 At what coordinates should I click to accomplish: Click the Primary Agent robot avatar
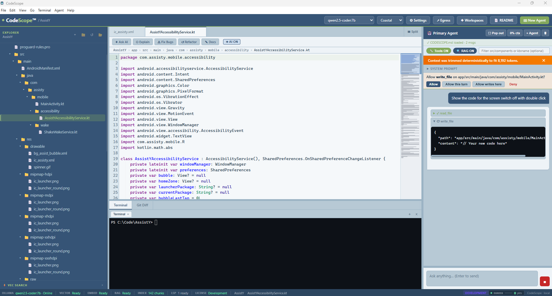point(429,33)
